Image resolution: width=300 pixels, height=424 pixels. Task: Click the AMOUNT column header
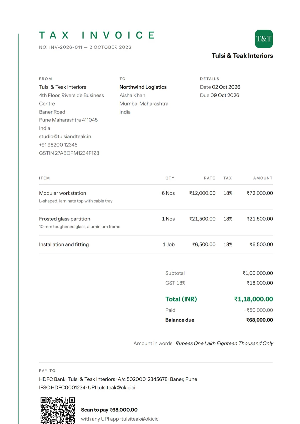click(263, 178)
